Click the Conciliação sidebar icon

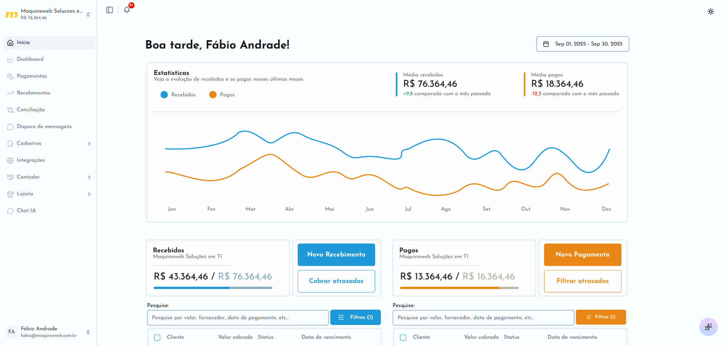coord(10,110)
